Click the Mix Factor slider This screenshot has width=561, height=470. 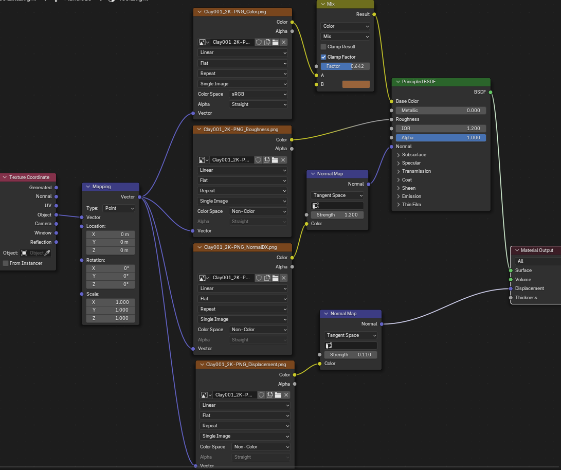tap(345, 66)
